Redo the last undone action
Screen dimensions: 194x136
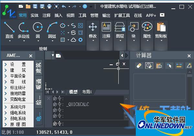coord(74,6)
